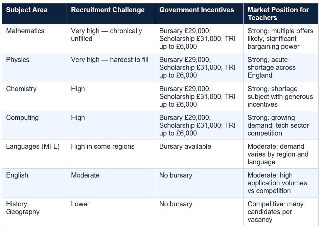Click the 'Bursary available' incentives cell
Viewport: 321px width, 228px height.
(x=199, y=154)
